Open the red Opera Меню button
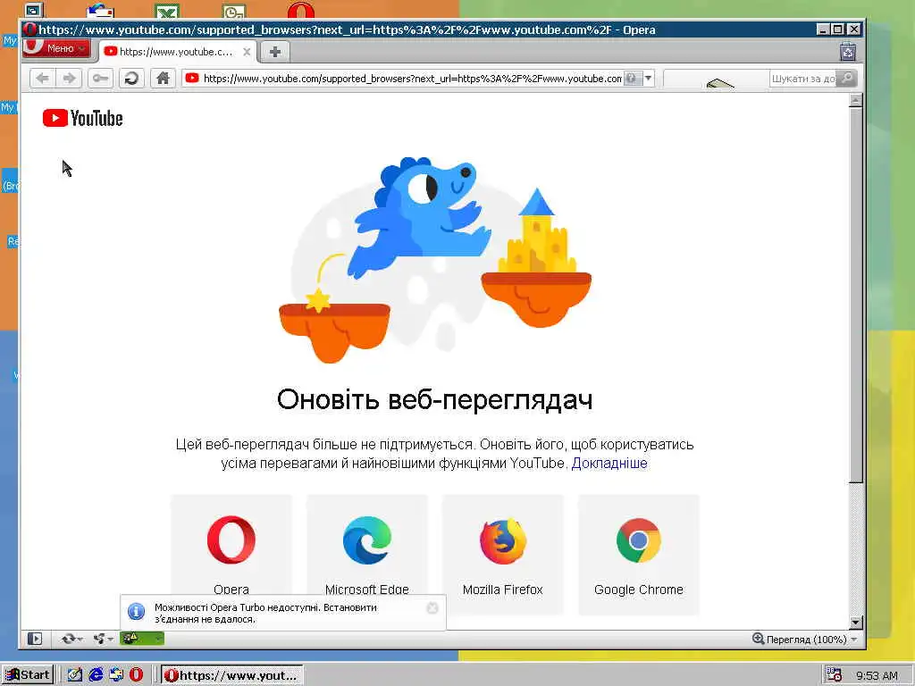 56,48
